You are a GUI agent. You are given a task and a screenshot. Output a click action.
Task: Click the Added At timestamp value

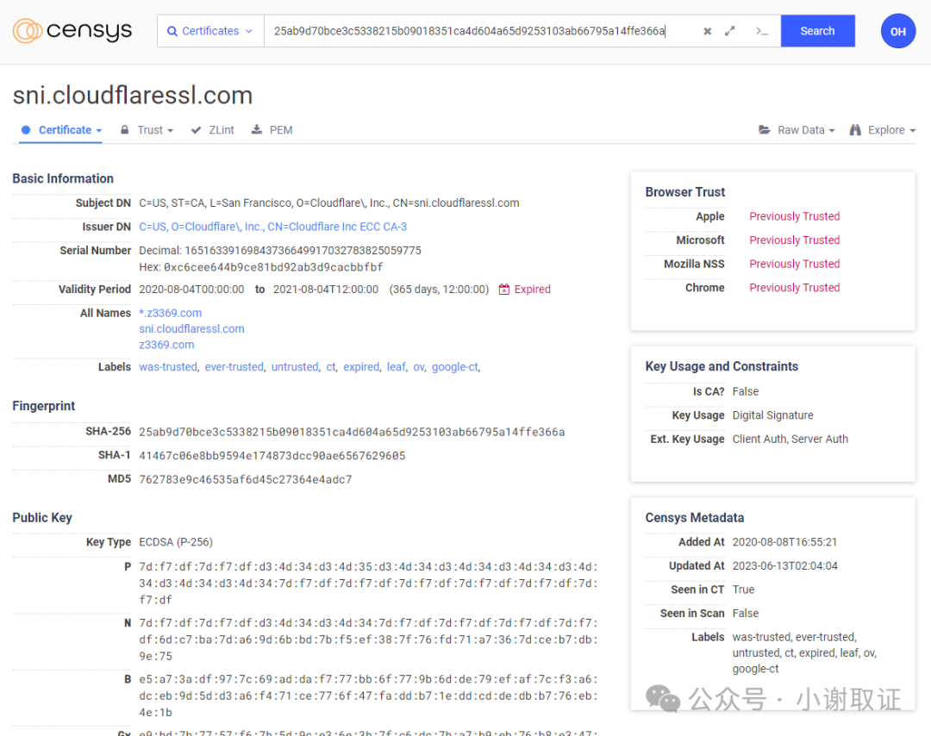tap(784, 542)
